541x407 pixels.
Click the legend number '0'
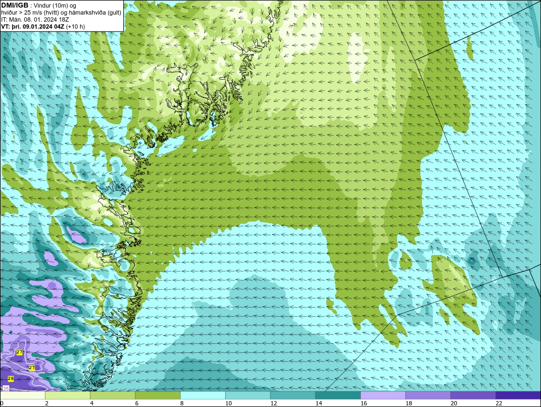2,403
